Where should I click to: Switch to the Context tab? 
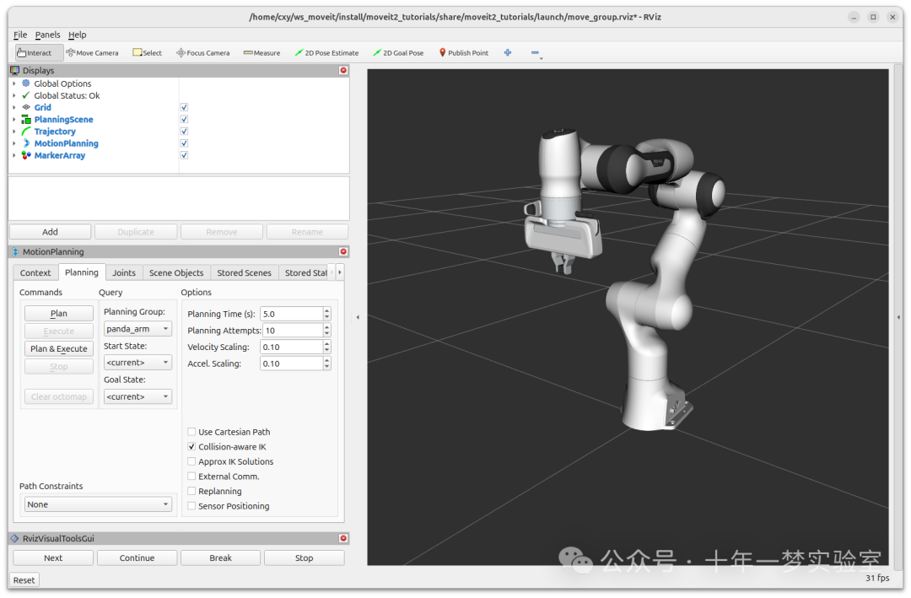(x=35, y=273)
